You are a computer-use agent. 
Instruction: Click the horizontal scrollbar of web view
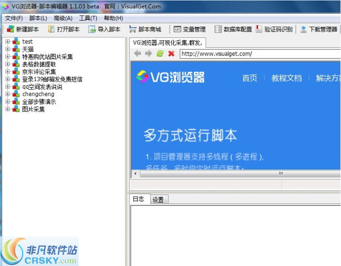coord(237,173)
